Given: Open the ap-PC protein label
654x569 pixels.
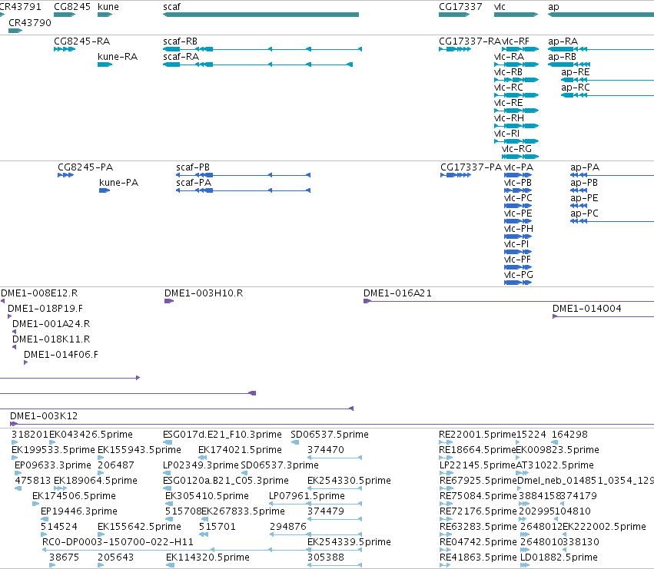Looking at the screenshot, I should pyautogui.click(x=584, y=213).
